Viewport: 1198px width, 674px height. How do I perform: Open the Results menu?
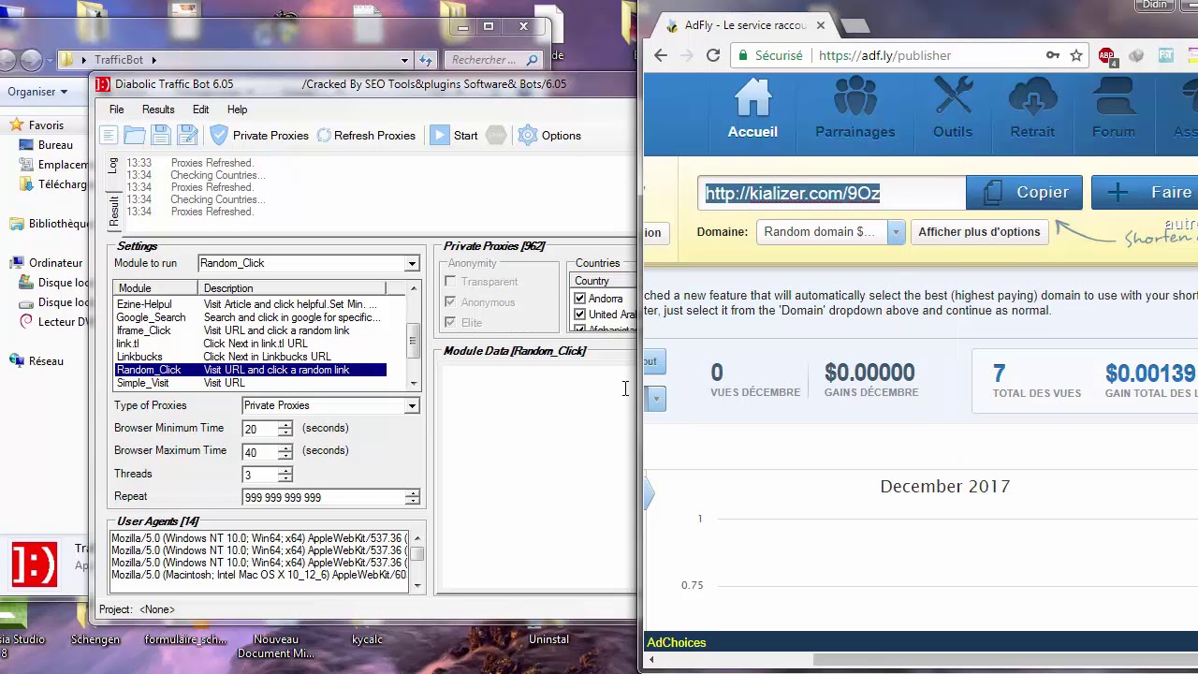pyautogui.click(x=158, y=110)
